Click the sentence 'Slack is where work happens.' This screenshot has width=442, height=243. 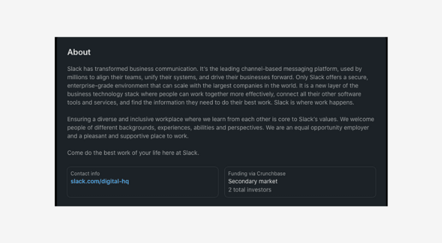point(314,103)
